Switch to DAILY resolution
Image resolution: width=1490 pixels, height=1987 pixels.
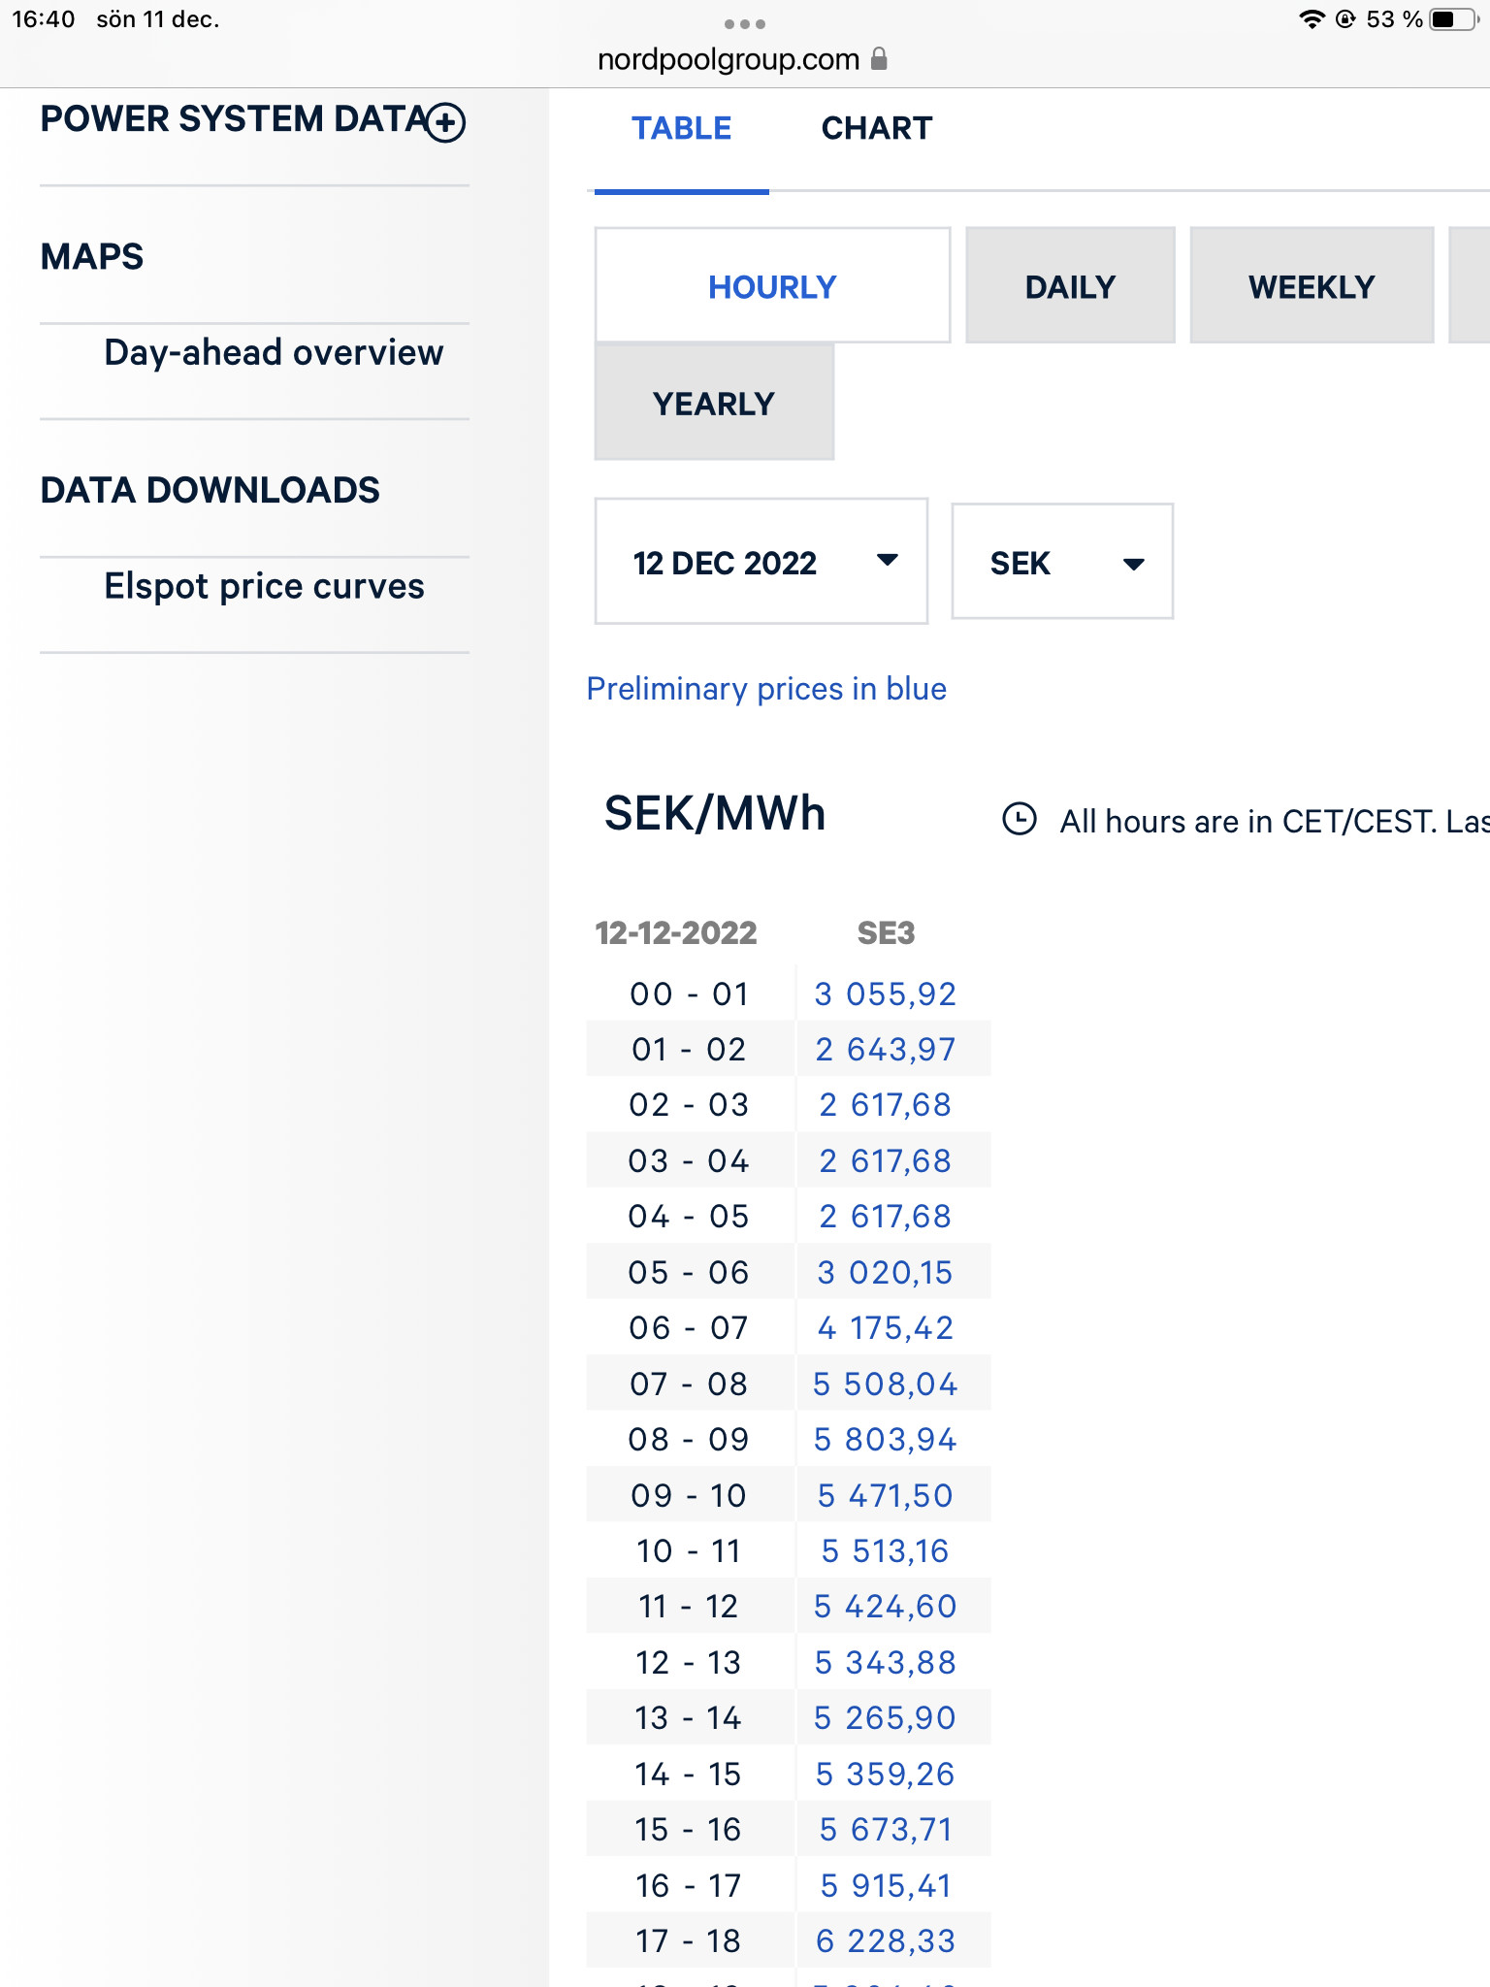(x=1070, y=286)
